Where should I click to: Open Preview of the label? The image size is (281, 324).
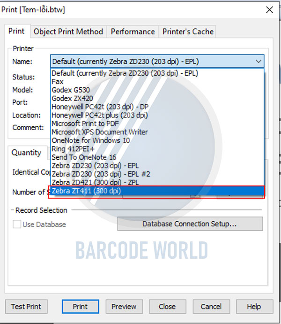tap(124, 307)
